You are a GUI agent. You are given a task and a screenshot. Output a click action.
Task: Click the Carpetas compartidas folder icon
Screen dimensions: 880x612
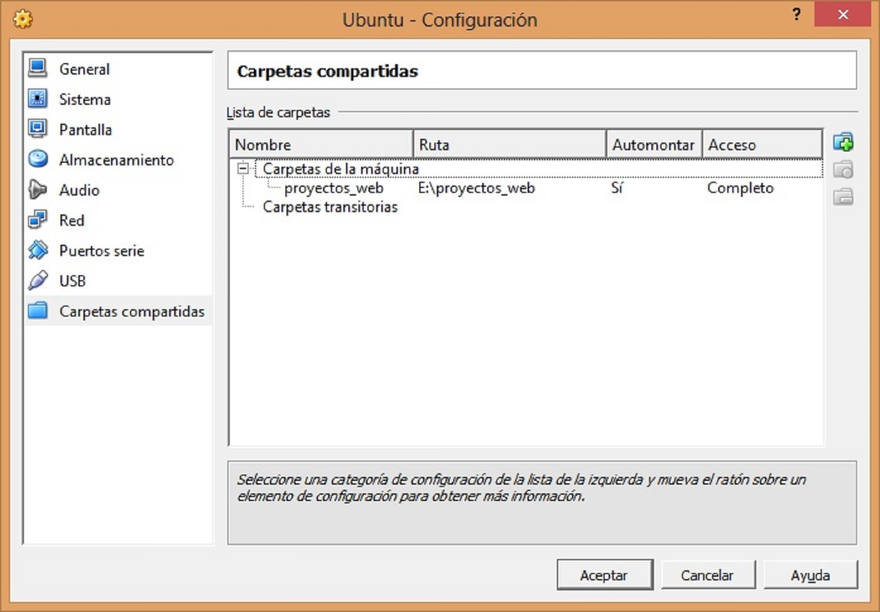37,311
